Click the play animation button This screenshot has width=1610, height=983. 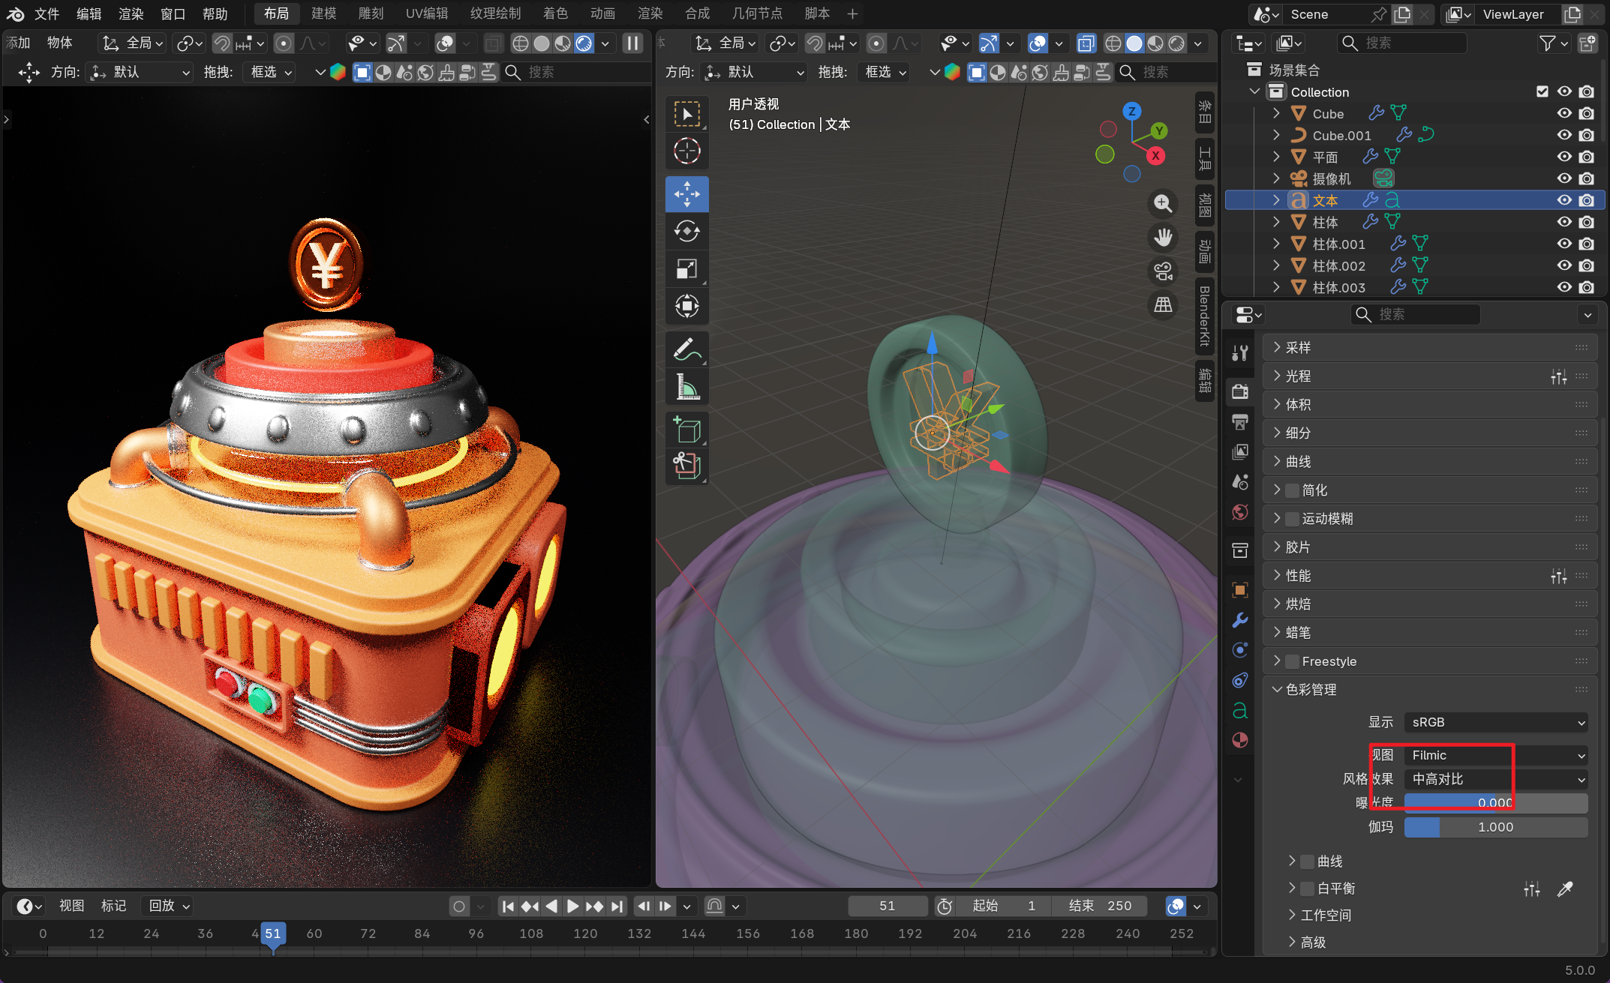pyautogui.click(x=572, y=906)
